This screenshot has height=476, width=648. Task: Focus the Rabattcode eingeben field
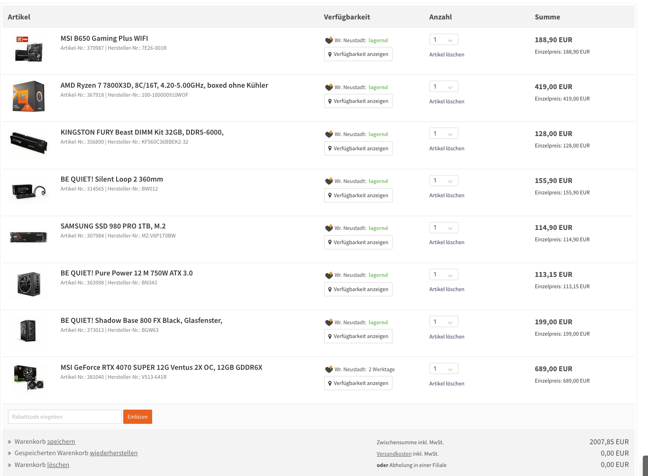(x=65, y=417)
